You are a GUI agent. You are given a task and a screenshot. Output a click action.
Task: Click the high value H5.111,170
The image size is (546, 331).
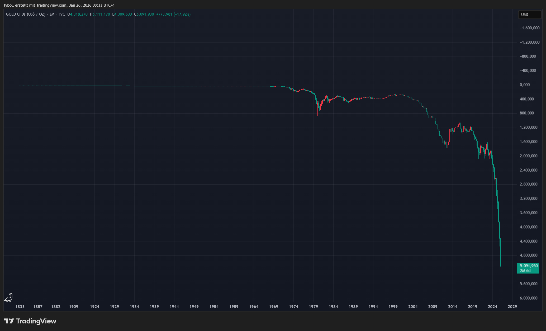pos(100,14)
